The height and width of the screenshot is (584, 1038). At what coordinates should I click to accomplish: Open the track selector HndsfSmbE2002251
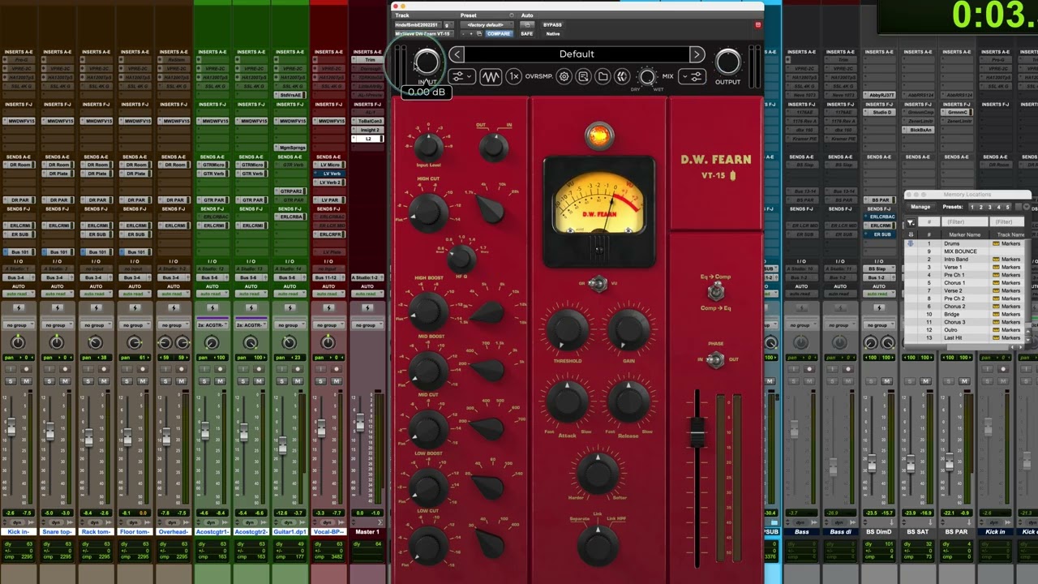(417, 25)
